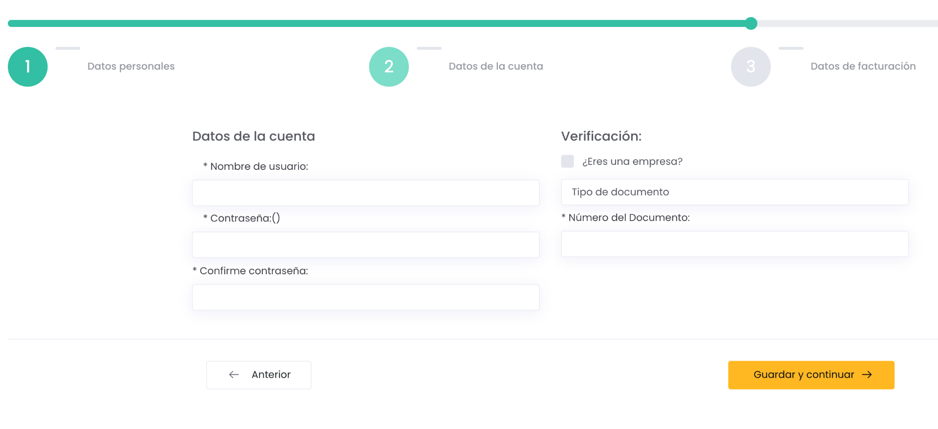Focus the 'Nombre de usuario' input field

point(366,193)
